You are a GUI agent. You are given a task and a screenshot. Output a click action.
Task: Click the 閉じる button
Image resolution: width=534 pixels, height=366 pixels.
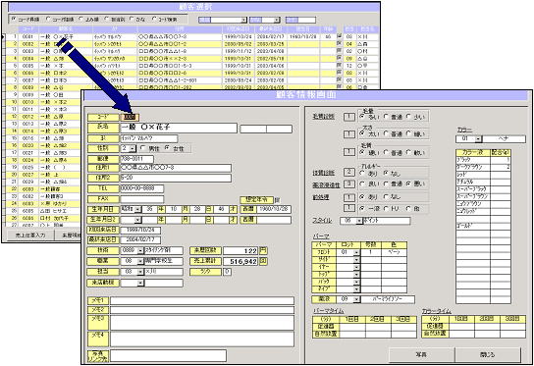point(487,354)
